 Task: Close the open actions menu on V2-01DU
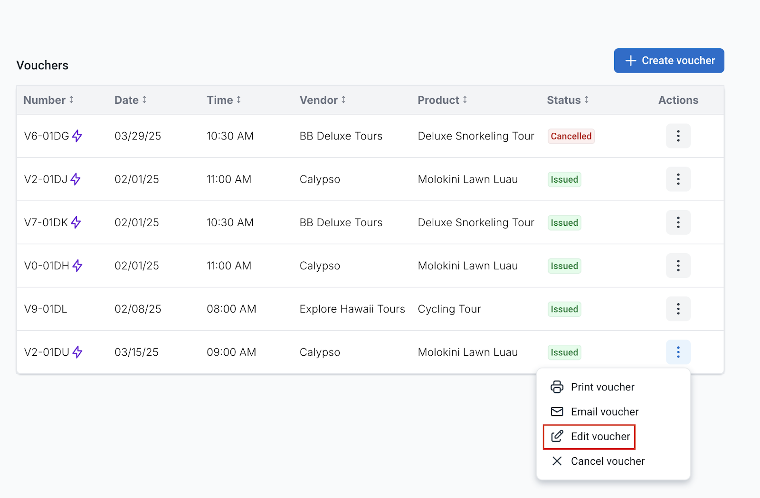[x=678, y=352]
